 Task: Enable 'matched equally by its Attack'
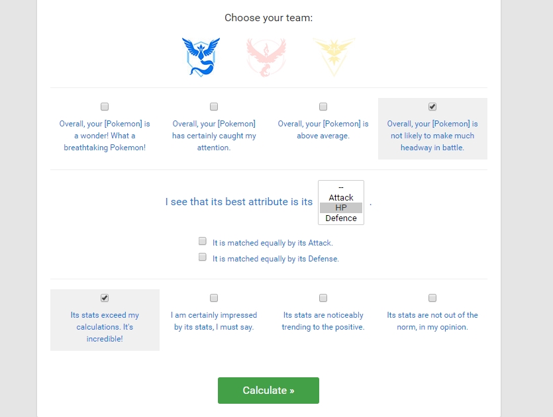(203, 241)
